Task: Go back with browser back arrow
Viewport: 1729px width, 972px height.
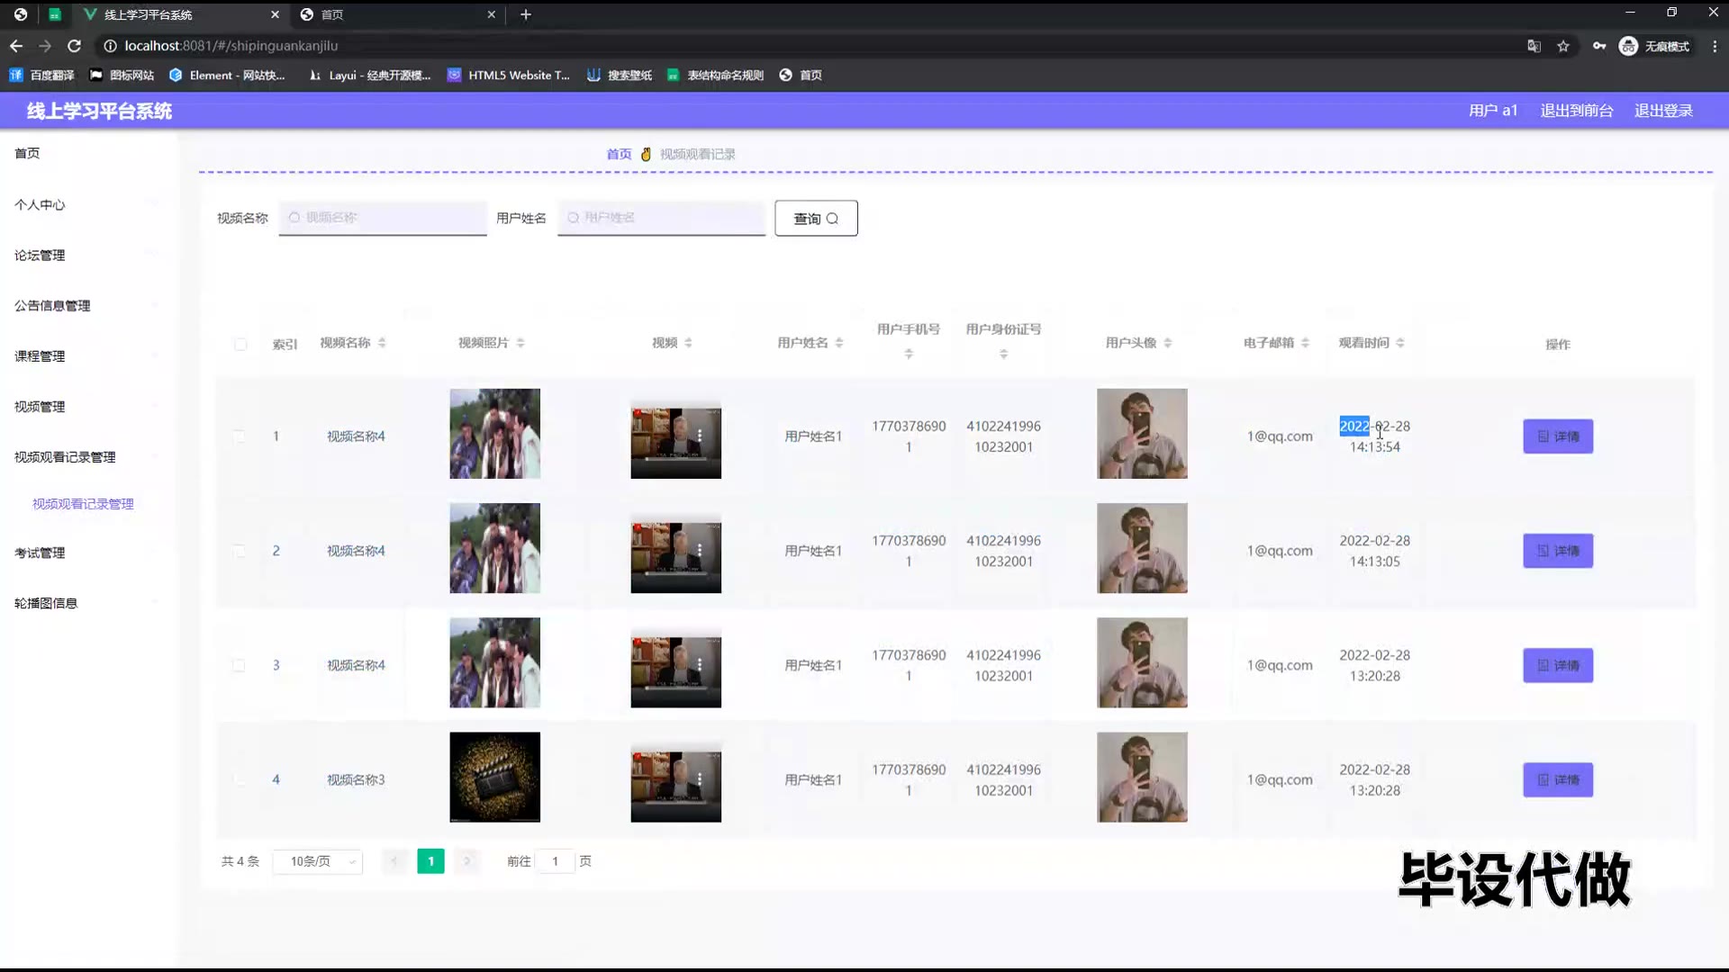Action: [x=16, y=46]
